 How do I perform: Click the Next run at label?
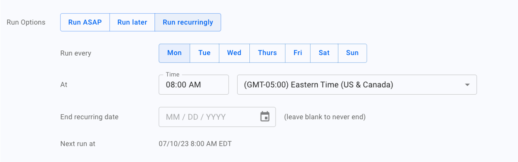click(x=78, y=143)
